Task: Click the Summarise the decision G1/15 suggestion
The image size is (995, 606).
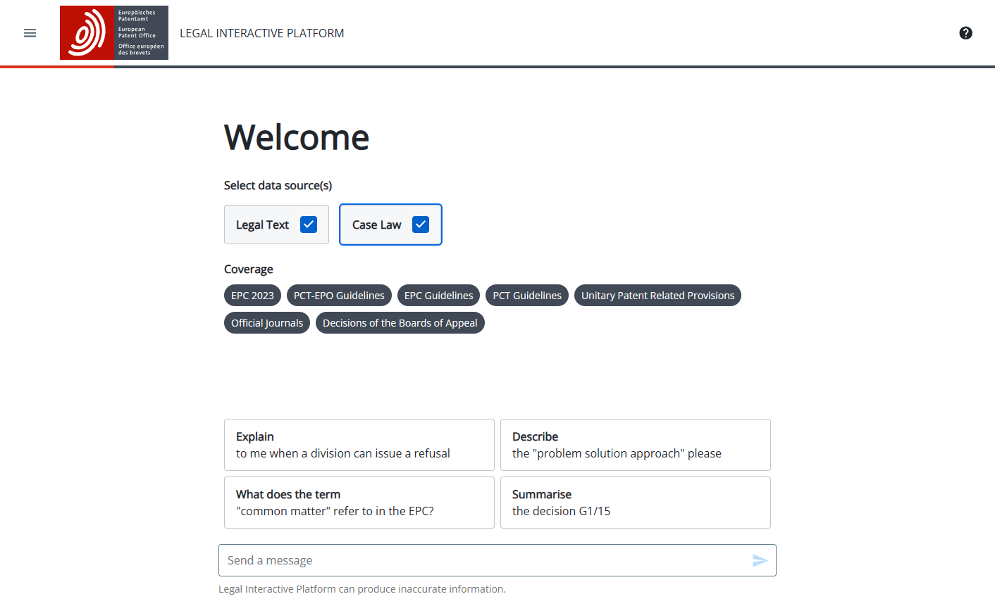Action: point(635,502)
